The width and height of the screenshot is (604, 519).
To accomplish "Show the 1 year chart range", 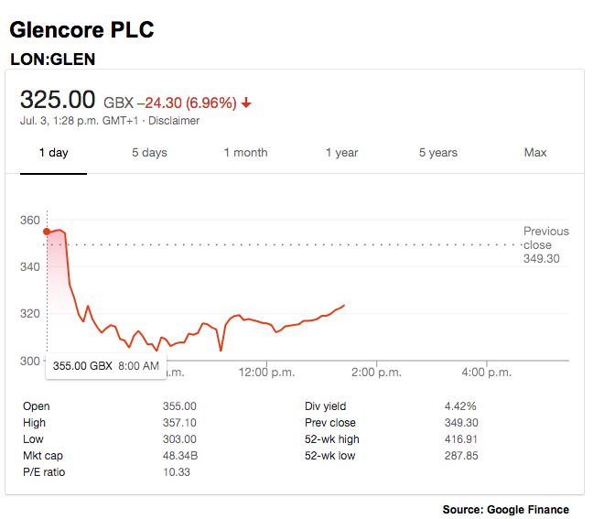I will tap(341, 153).
